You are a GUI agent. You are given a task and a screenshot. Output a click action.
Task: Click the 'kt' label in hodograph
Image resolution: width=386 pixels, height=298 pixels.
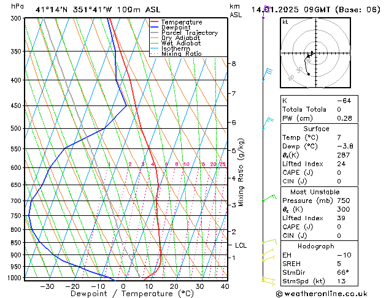point(285,22)
